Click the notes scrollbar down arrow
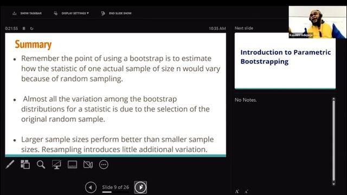The height and width of the screenshot is (195, 347). (x=334, y=184)
